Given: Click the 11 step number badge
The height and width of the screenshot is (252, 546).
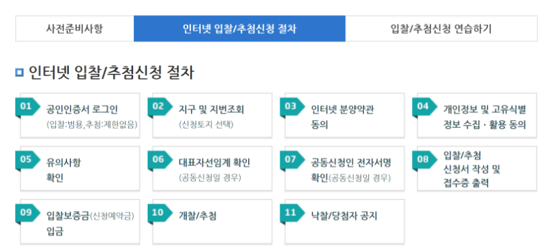Looking at the screenshot, I should (x=292, y=212).
